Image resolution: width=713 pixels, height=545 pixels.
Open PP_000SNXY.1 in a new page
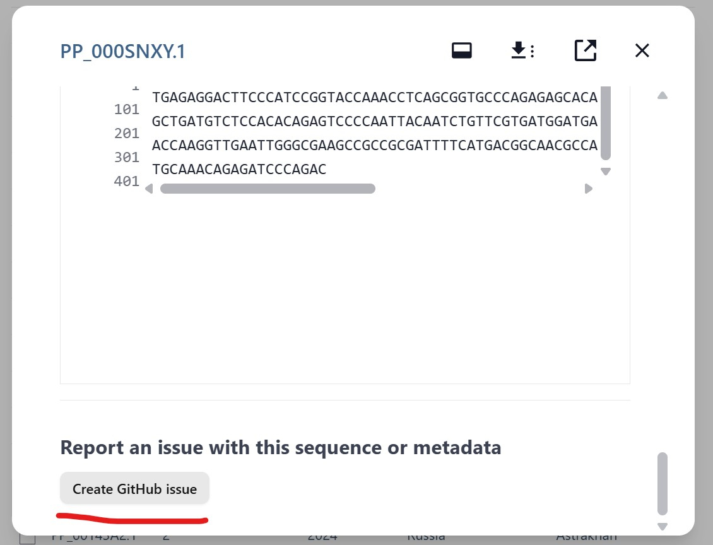[585, 50]
